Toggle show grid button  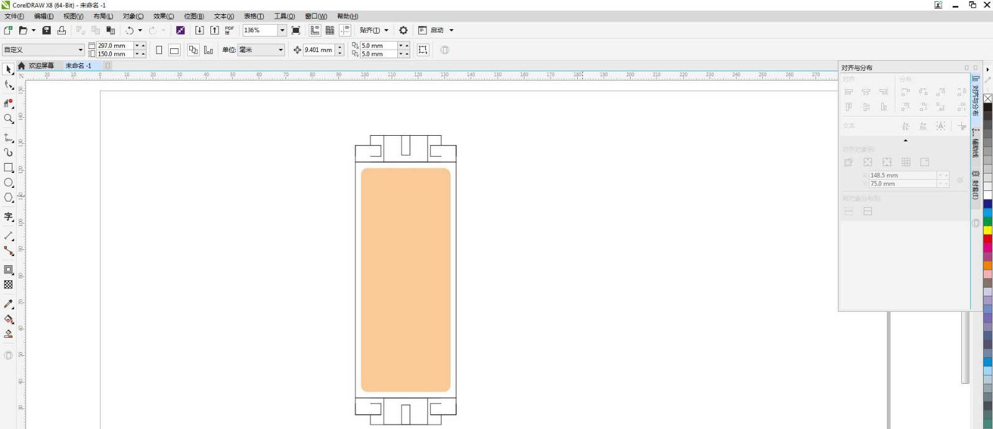(x=330, y=30)
